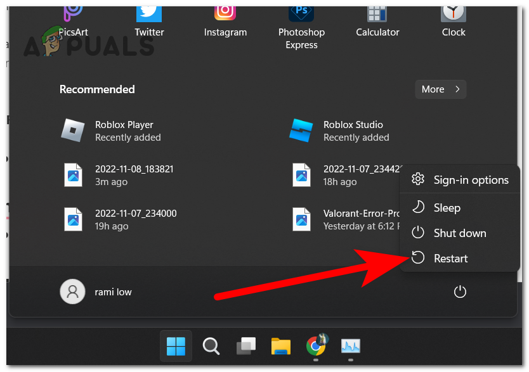Launch Photoshop Express from pinned apps
The image size is (529, 372).
301,22
